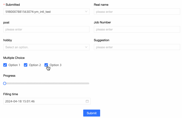Focus the Real name input field

[137, 12]
